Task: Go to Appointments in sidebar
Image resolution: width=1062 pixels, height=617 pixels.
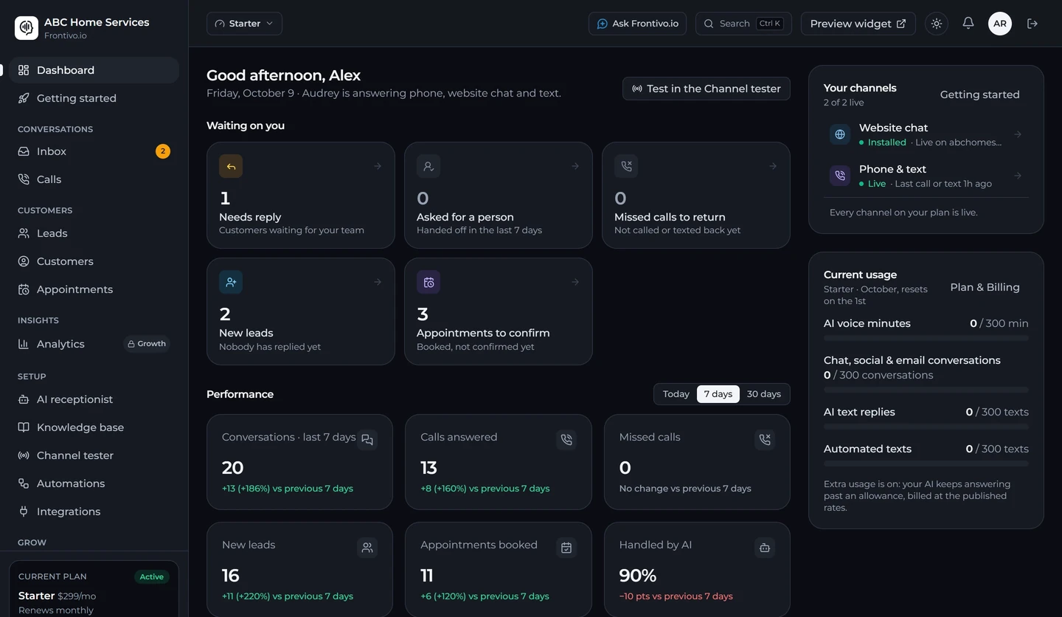Action: pos(94,289)
